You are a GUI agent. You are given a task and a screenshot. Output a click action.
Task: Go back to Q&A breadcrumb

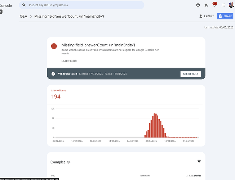click(23, 16)
